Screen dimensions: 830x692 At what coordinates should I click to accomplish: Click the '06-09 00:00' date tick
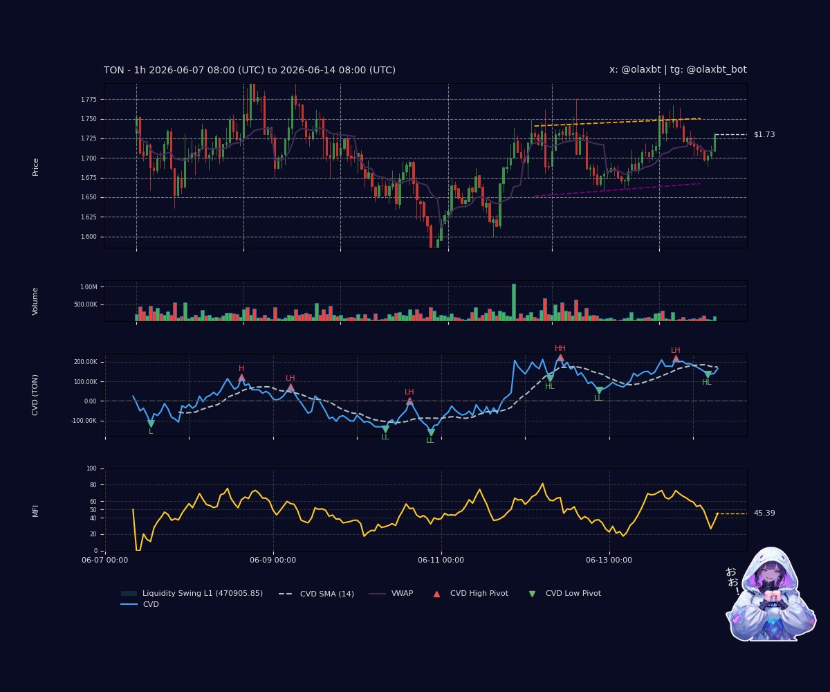pos(273,560)
